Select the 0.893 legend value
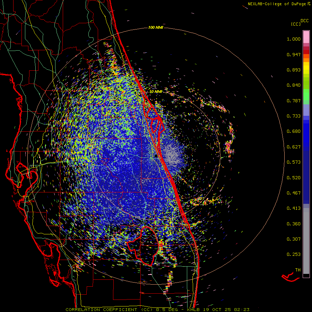 pyautogui.click(x=294, y=70)
